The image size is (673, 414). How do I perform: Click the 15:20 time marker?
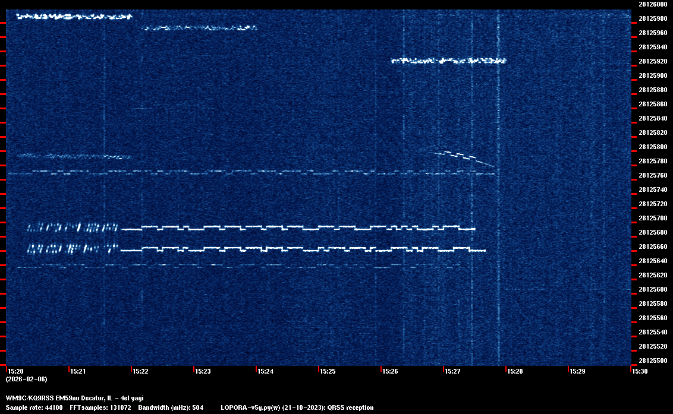point(15,371)
